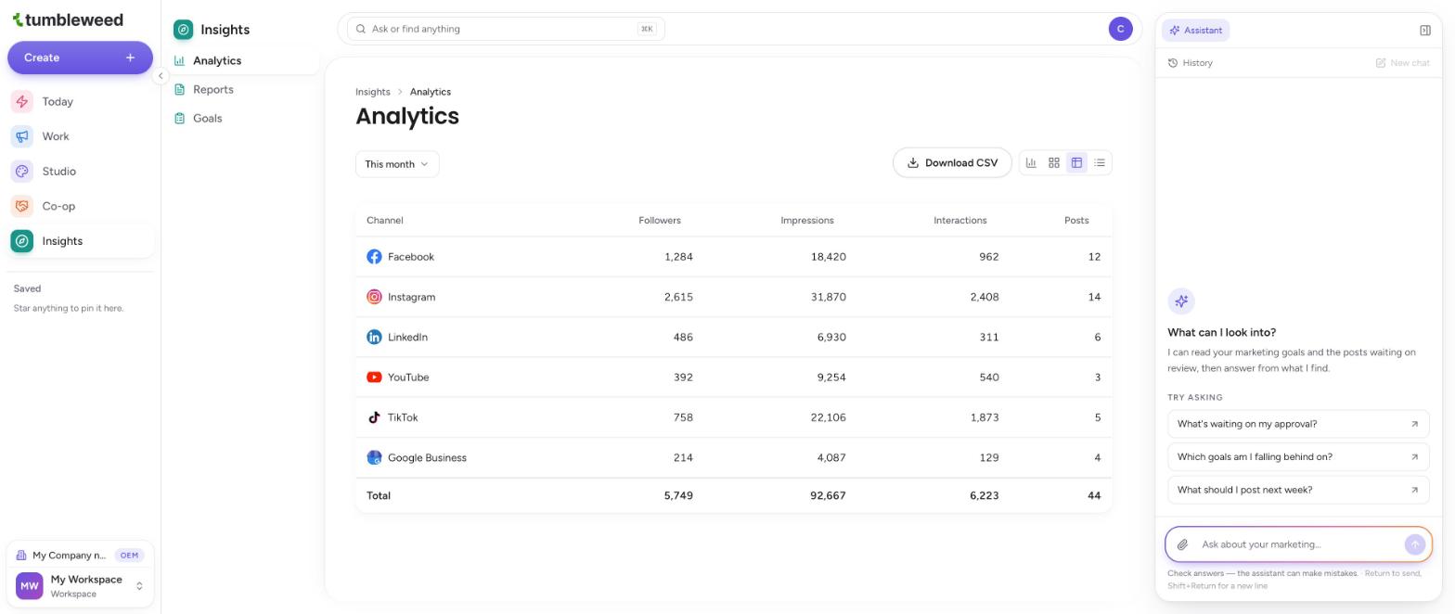Collapse the left sidebar with the chevron
The width and height of the screenshot is (1455, 614).
(161, 76)
